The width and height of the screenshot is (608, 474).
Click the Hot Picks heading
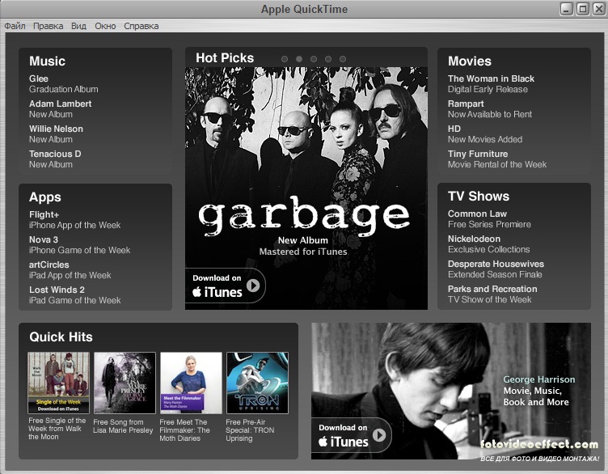225,57
